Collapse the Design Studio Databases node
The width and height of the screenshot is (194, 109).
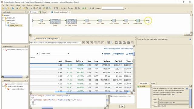(x=3, y=86)
